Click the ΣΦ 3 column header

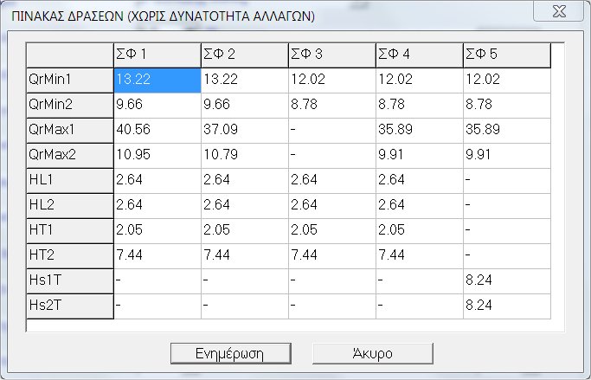click(x=331, y=55)
